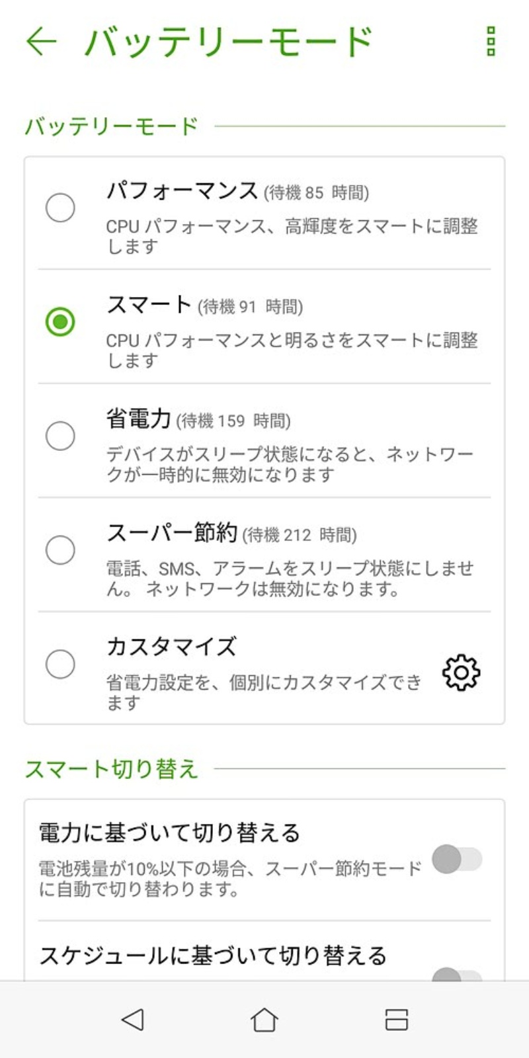The image size is (529, 1058).
Task: Enable 電力に基づいて切り替える toggle switch
Action: [x=457, y=859]
